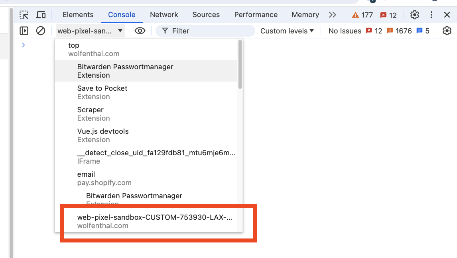
Task: Open the Performance tab
Action: [x=256, y=15]
